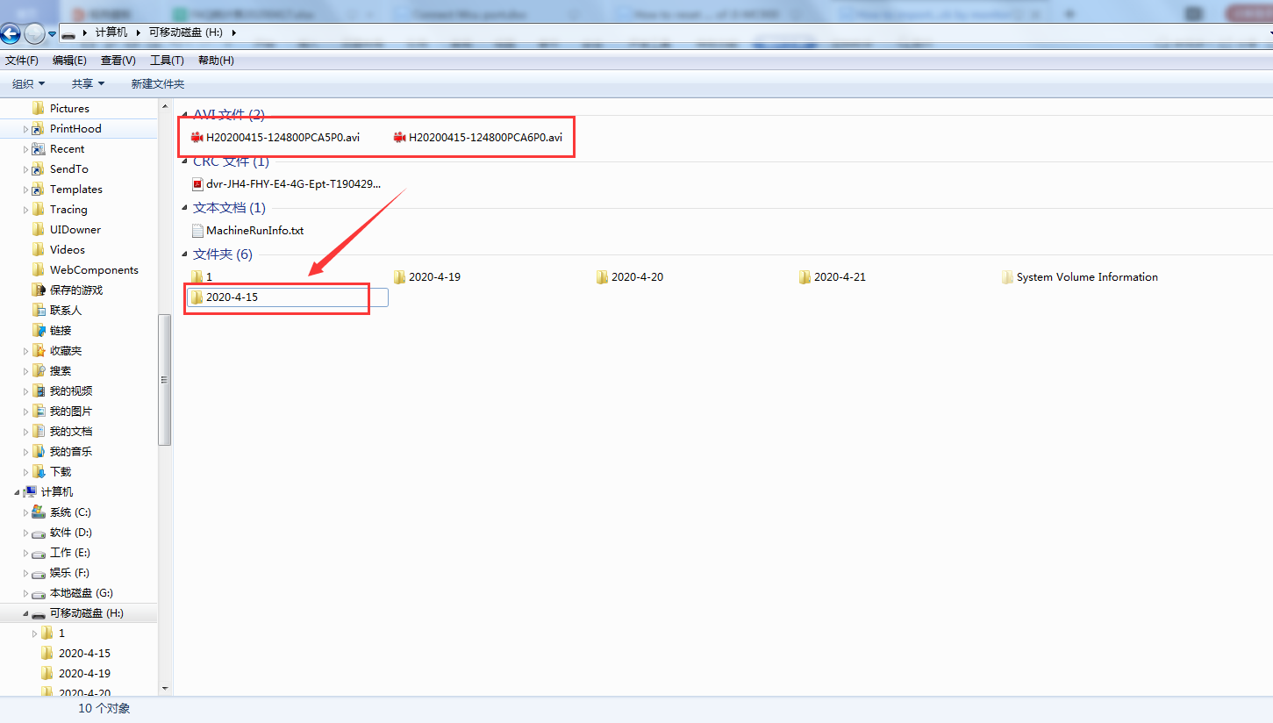This screenshot has width=1273, height=723.
Task: Select video file H20200415-124800PCA6P0.avi
Action: (478, 137)
